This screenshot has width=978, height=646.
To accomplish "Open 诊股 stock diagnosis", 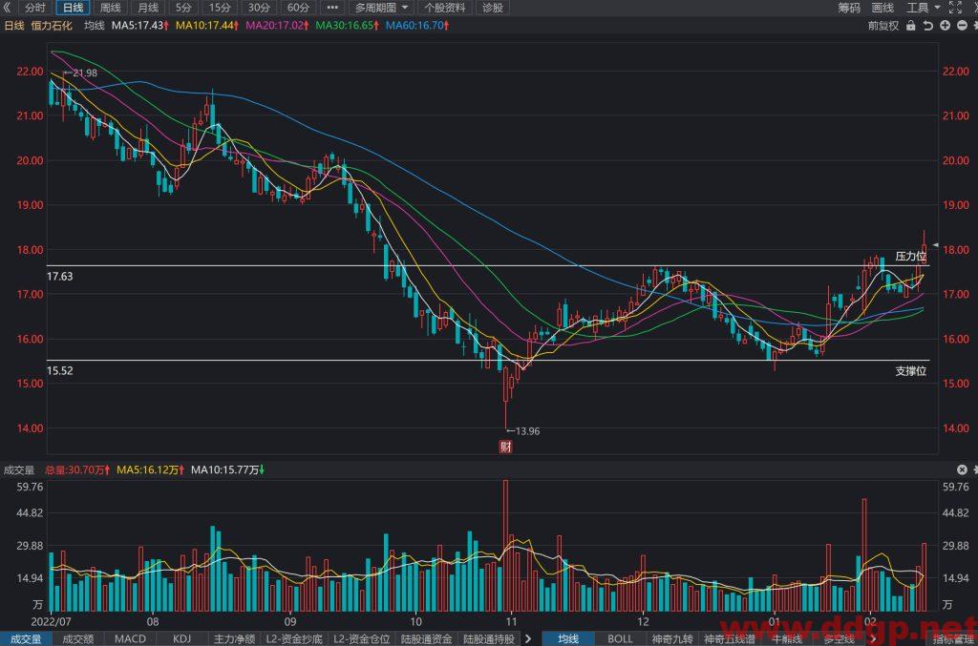I will click(x=493, y=8).
